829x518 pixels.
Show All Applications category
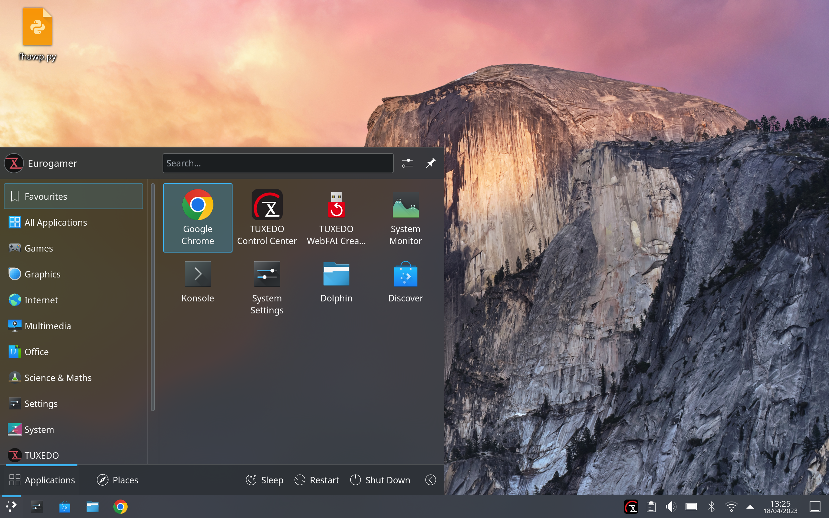[x=73, y=222]
